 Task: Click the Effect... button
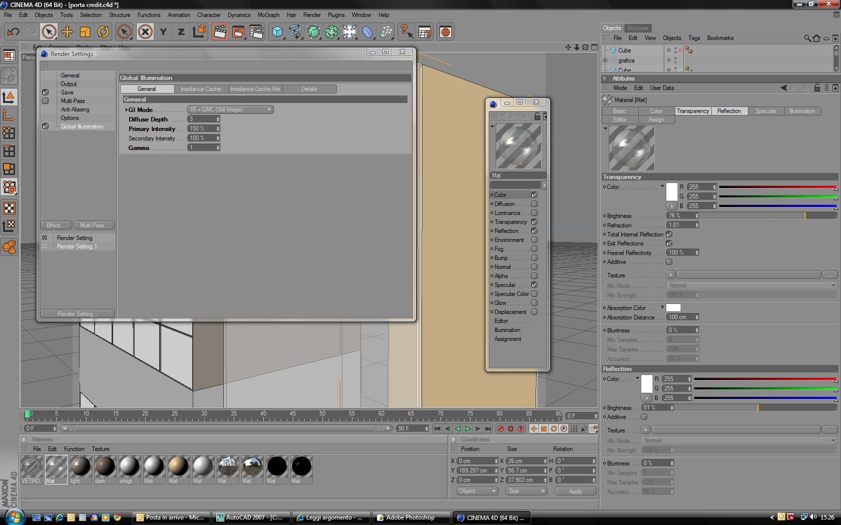pyautogui.click(x=56, y=225)
